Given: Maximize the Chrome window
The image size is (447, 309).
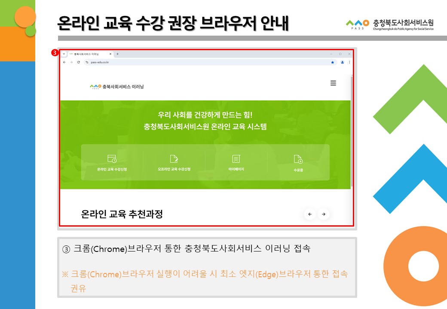Looking at the screenshot, I should point(340,54).
